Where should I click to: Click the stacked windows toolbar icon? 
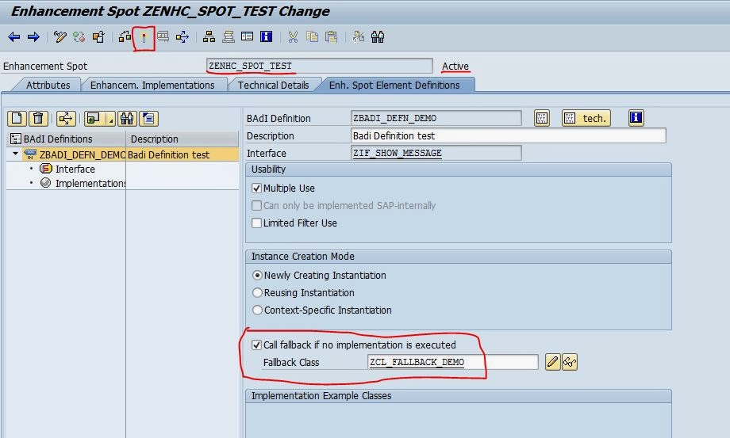pyautogui.click(x=229, y=37)
